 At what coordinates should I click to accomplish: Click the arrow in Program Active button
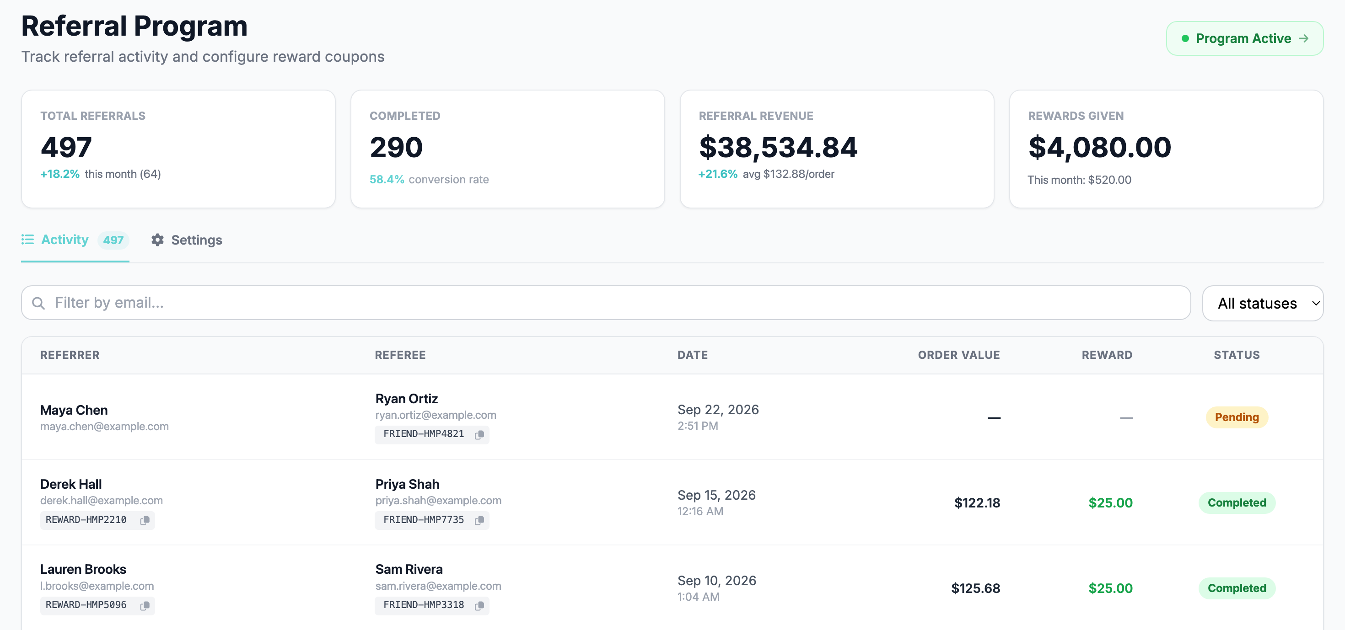click(x=1304, y=38)
